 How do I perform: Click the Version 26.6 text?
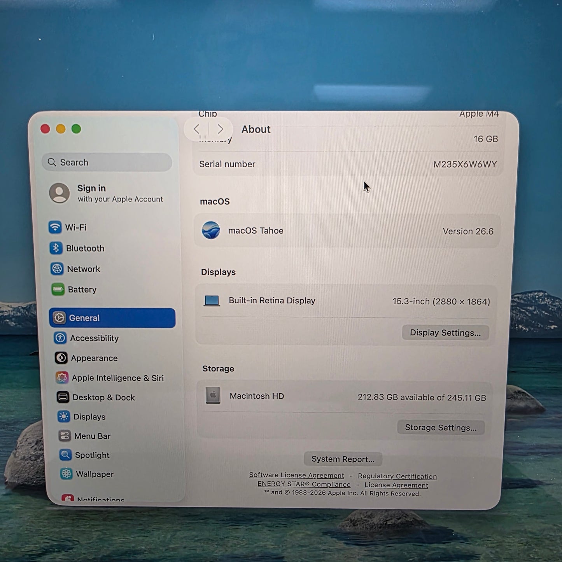[468, 231]
